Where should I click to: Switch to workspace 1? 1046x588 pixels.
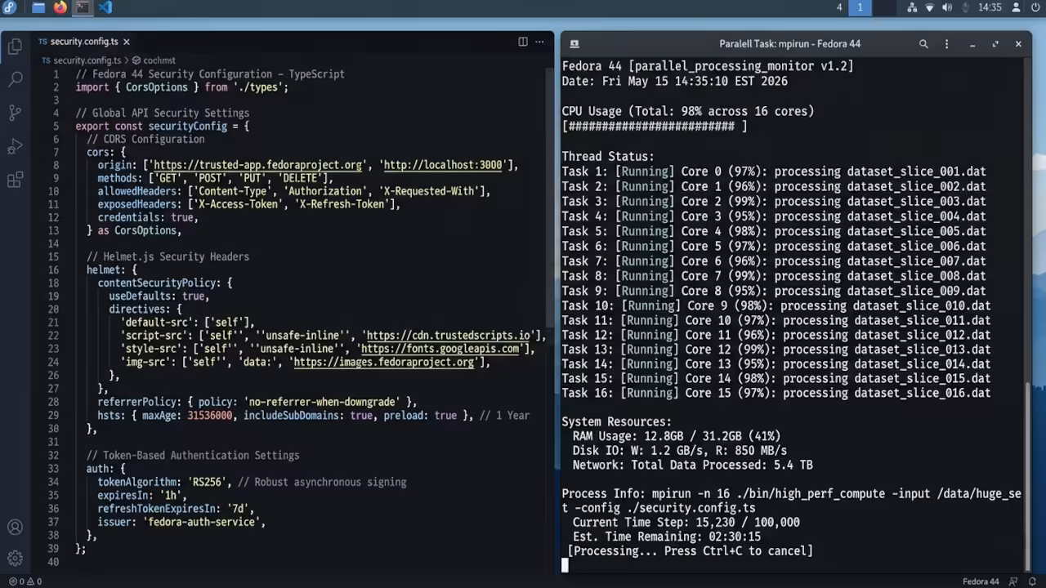pos(860,7)
